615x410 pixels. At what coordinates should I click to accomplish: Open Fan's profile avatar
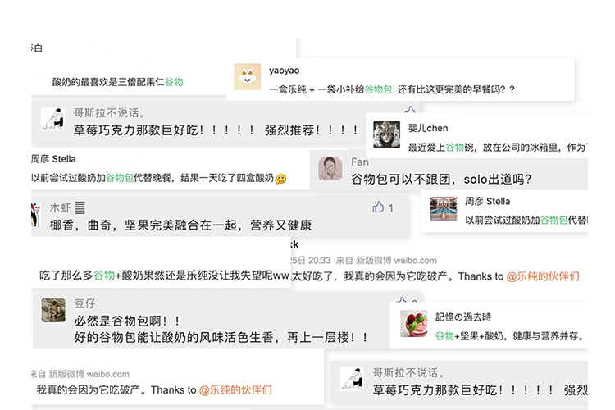[x=330, y=168]
